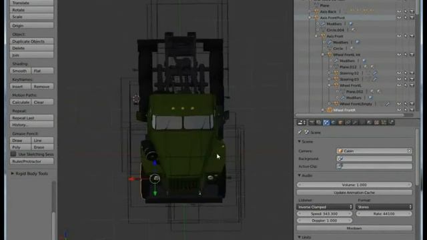
Task: Toggle selectability cursor icon for Steering 02
Action: pyautogui.click(x=406, y=73)
